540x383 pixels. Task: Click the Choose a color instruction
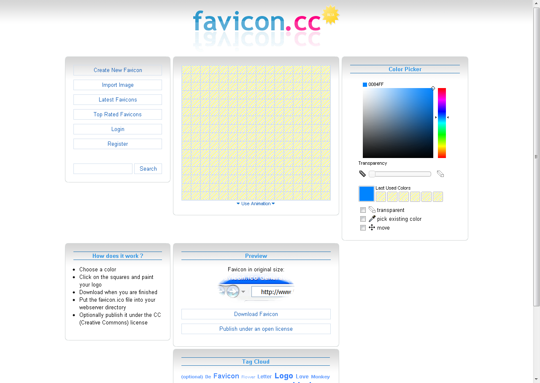[98, 270]
